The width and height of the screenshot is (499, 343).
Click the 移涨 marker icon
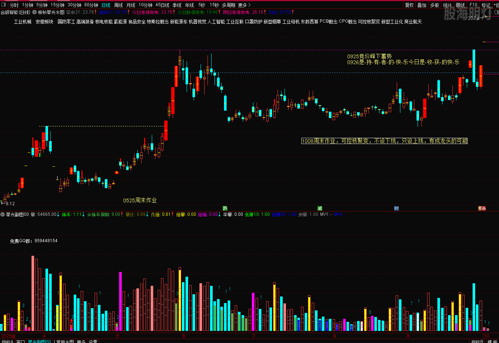(482, 208)
